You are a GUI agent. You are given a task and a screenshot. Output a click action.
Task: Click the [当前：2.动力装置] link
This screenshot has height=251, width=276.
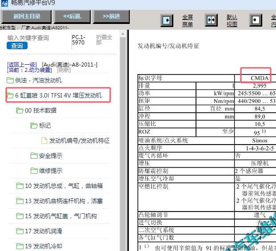click(x=29, y=70)
